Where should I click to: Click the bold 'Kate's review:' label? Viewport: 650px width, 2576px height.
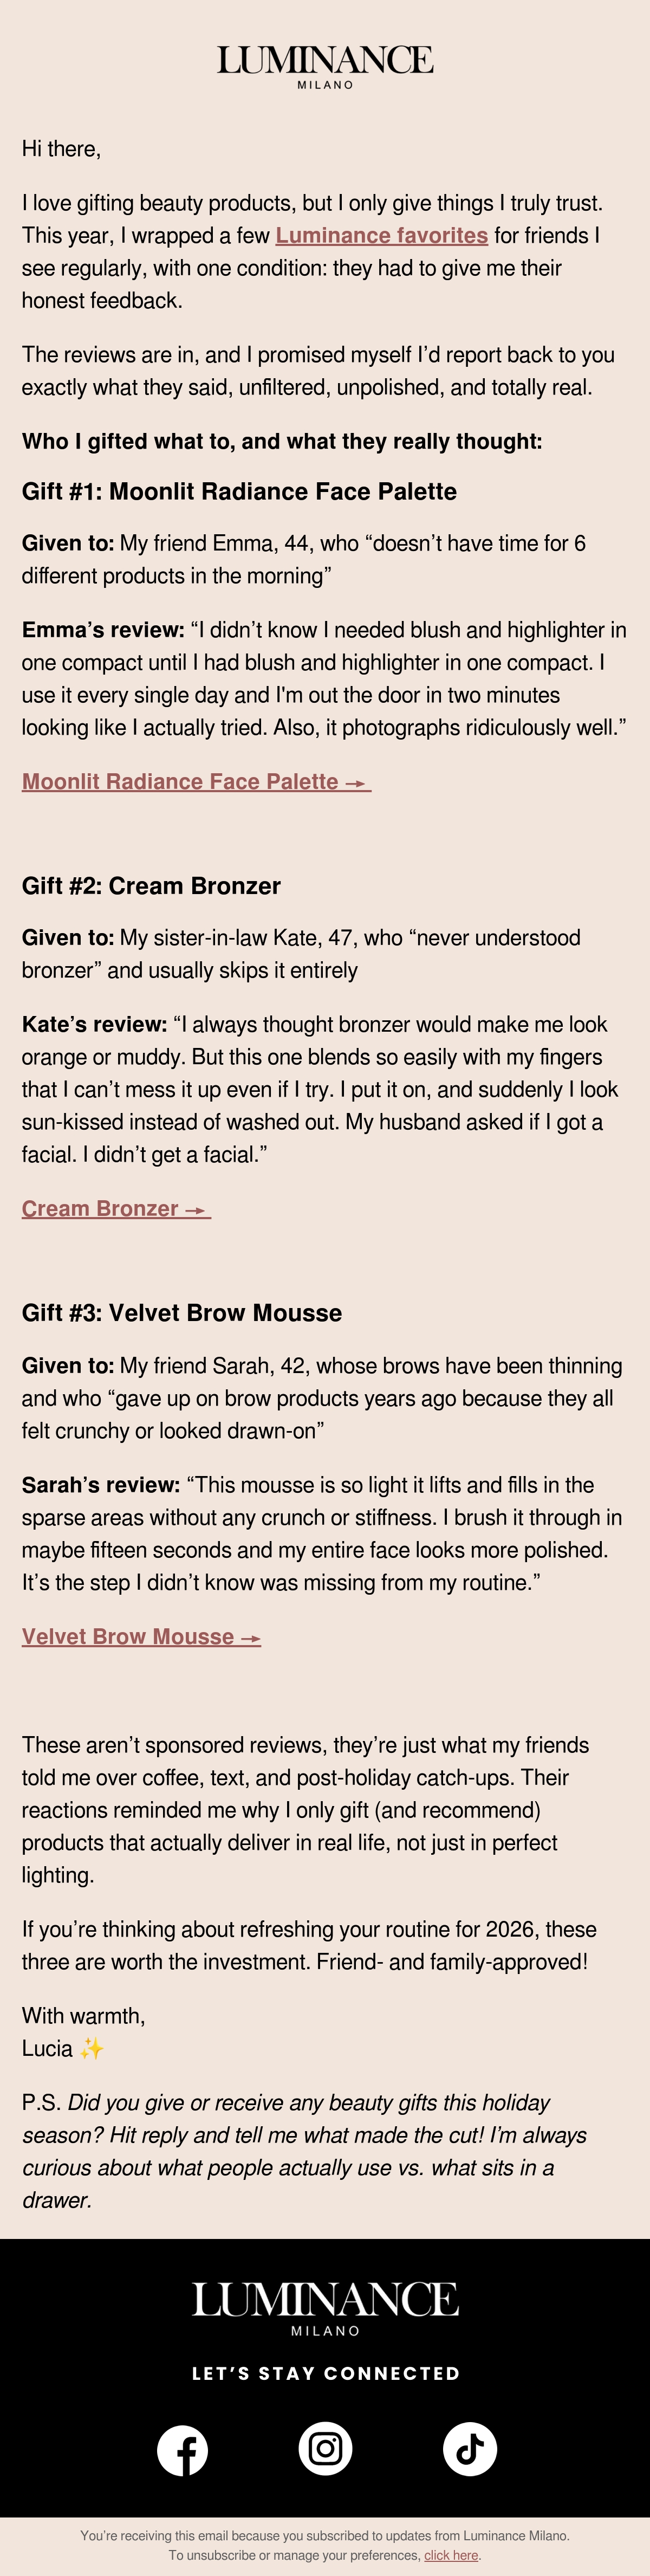click(x=94, y=1024)
